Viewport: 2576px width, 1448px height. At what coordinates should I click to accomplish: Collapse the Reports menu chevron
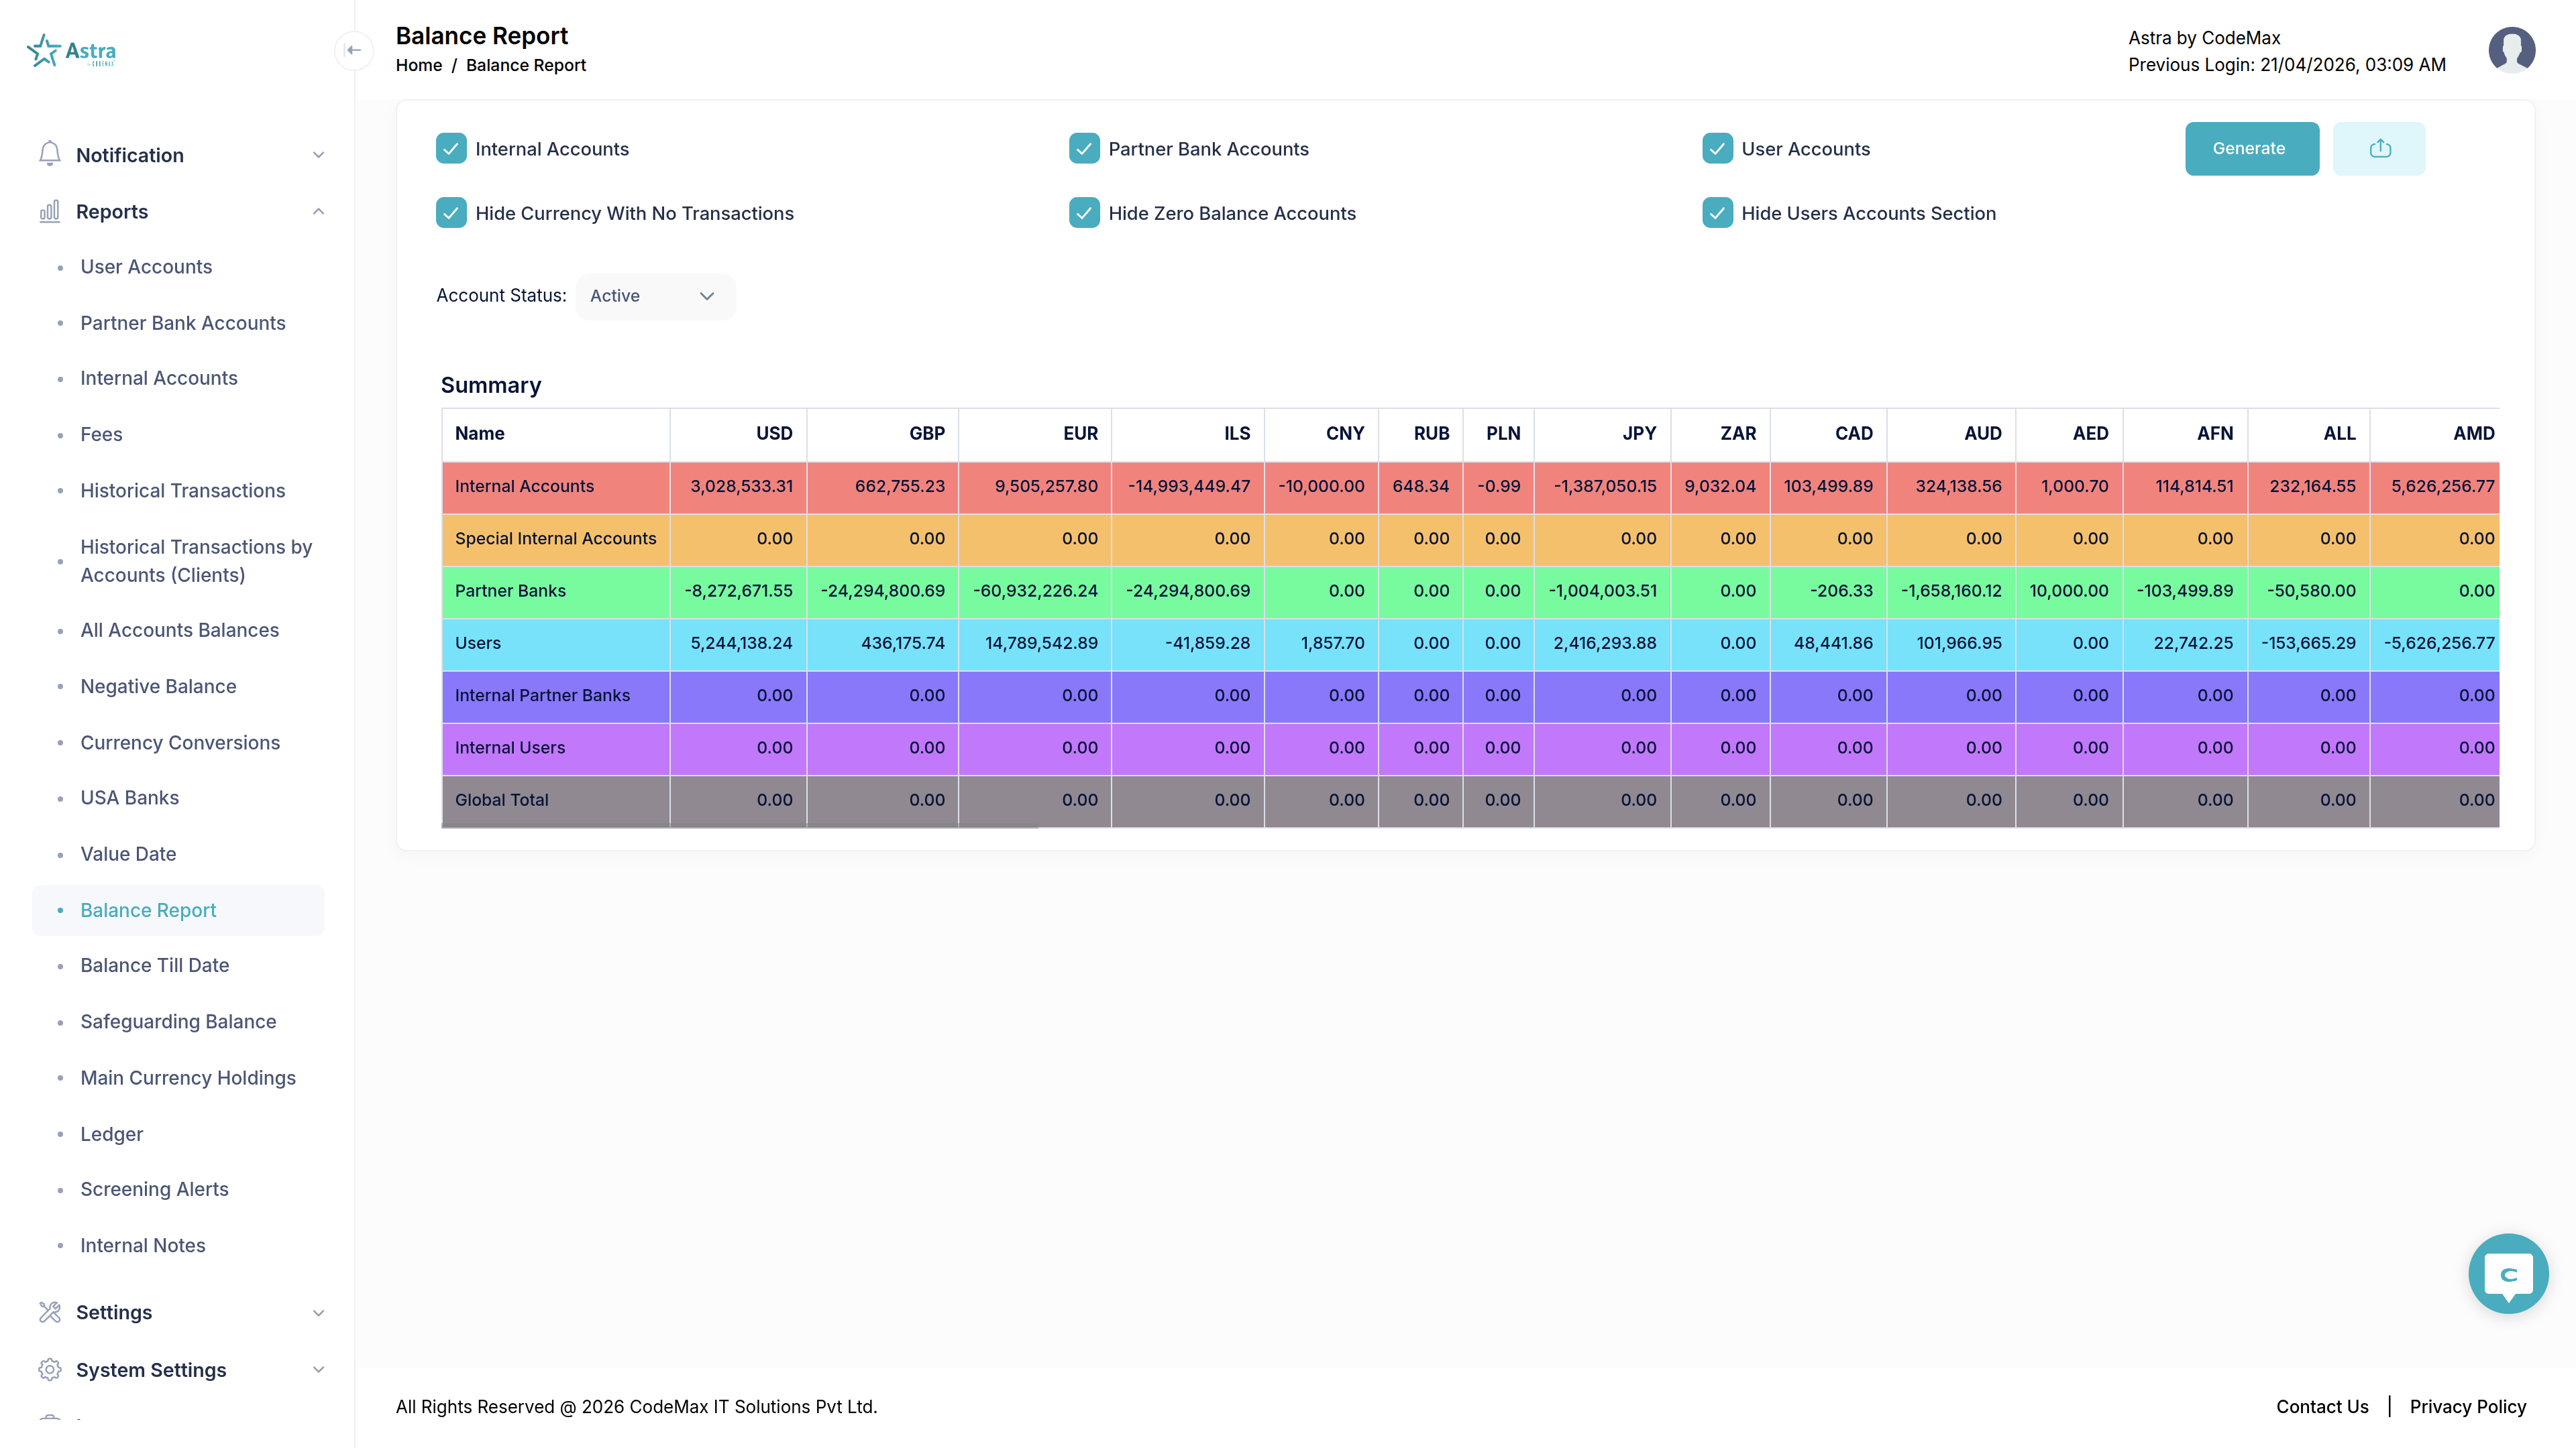(x=318, y=212)
